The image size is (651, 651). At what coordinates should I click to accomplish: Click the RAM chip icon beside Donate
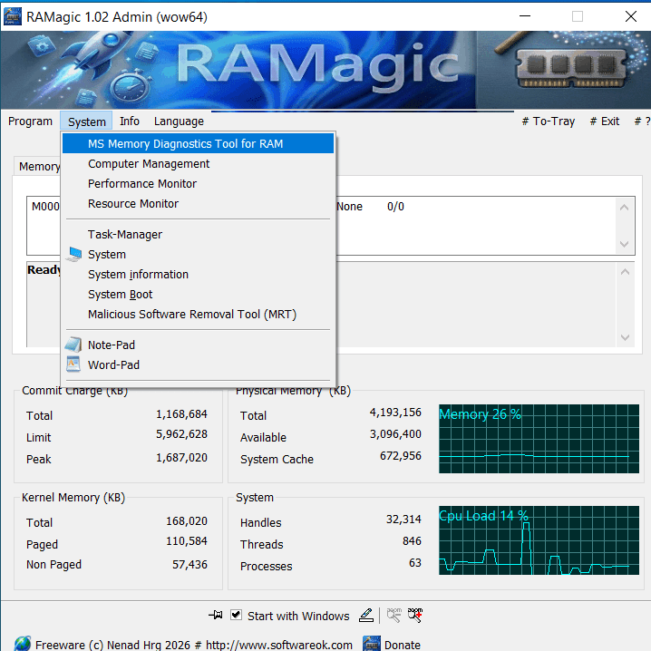[x=372, y=644]
